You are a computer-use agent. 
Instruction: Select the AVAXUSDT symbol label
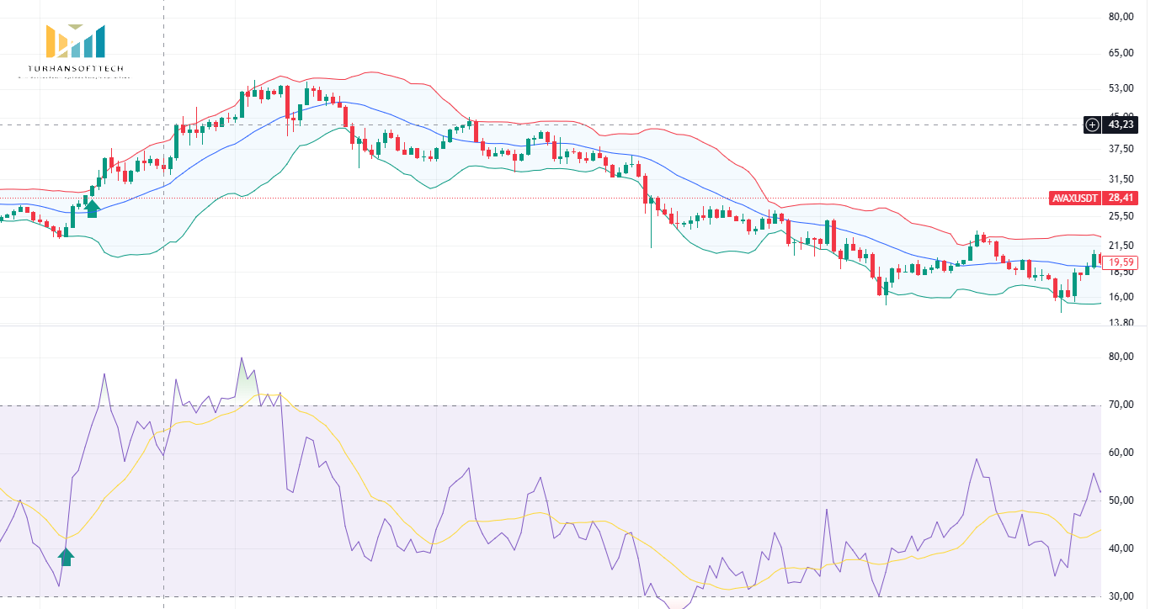click(1074, 199)
